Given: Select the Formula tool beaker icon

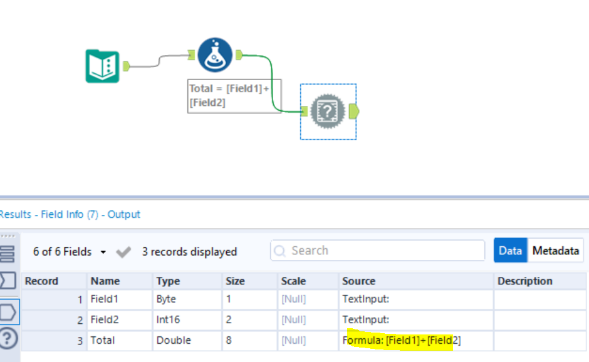Looking at the screenshot, I should (214, 54).
